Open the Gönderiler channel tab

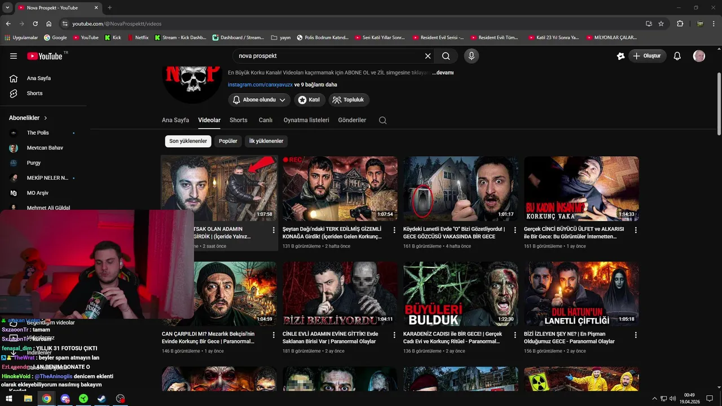tap(352, 120)
